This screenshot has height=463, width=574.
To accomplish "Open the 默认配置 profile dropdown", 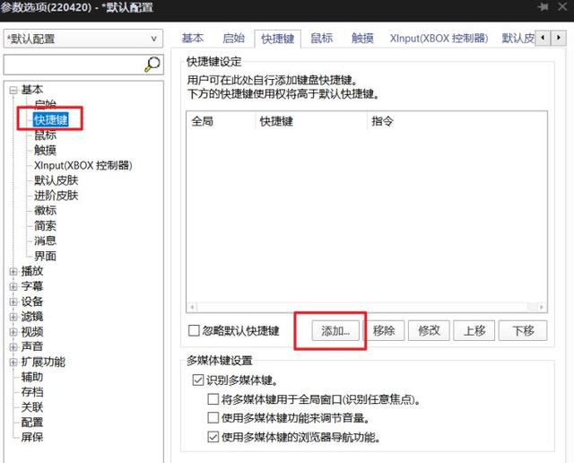I will [x=83, y=39].
